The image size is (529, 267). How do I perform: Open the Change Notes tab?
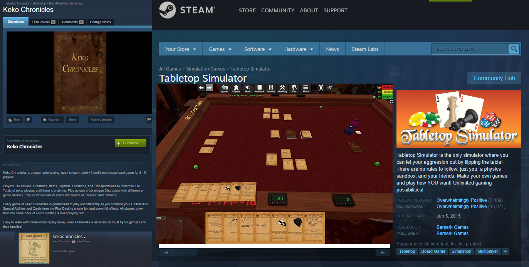(100, 22)
